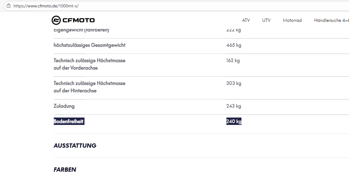This screenshot has height=184, width=349.
Task: Expand the AUSSTATTUNG section
Action: (x=75, y=146)
